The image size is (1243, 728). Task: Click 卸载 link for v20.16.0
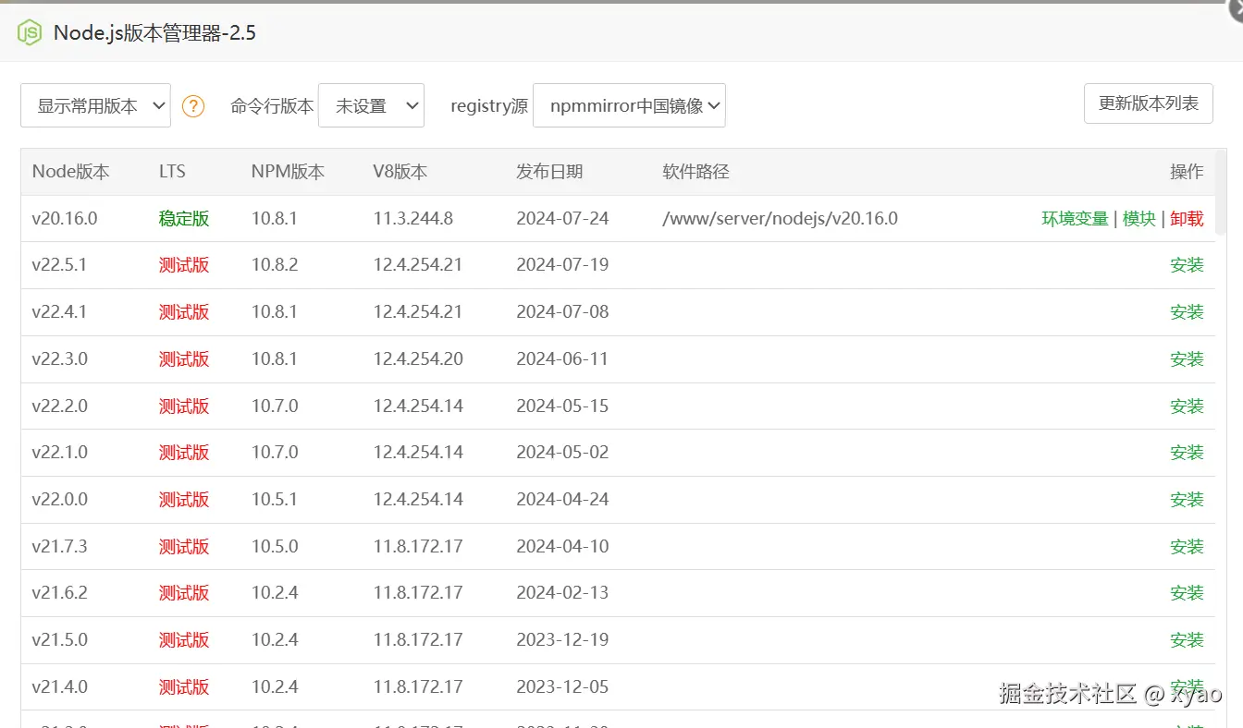click(x=1187, y=219)
